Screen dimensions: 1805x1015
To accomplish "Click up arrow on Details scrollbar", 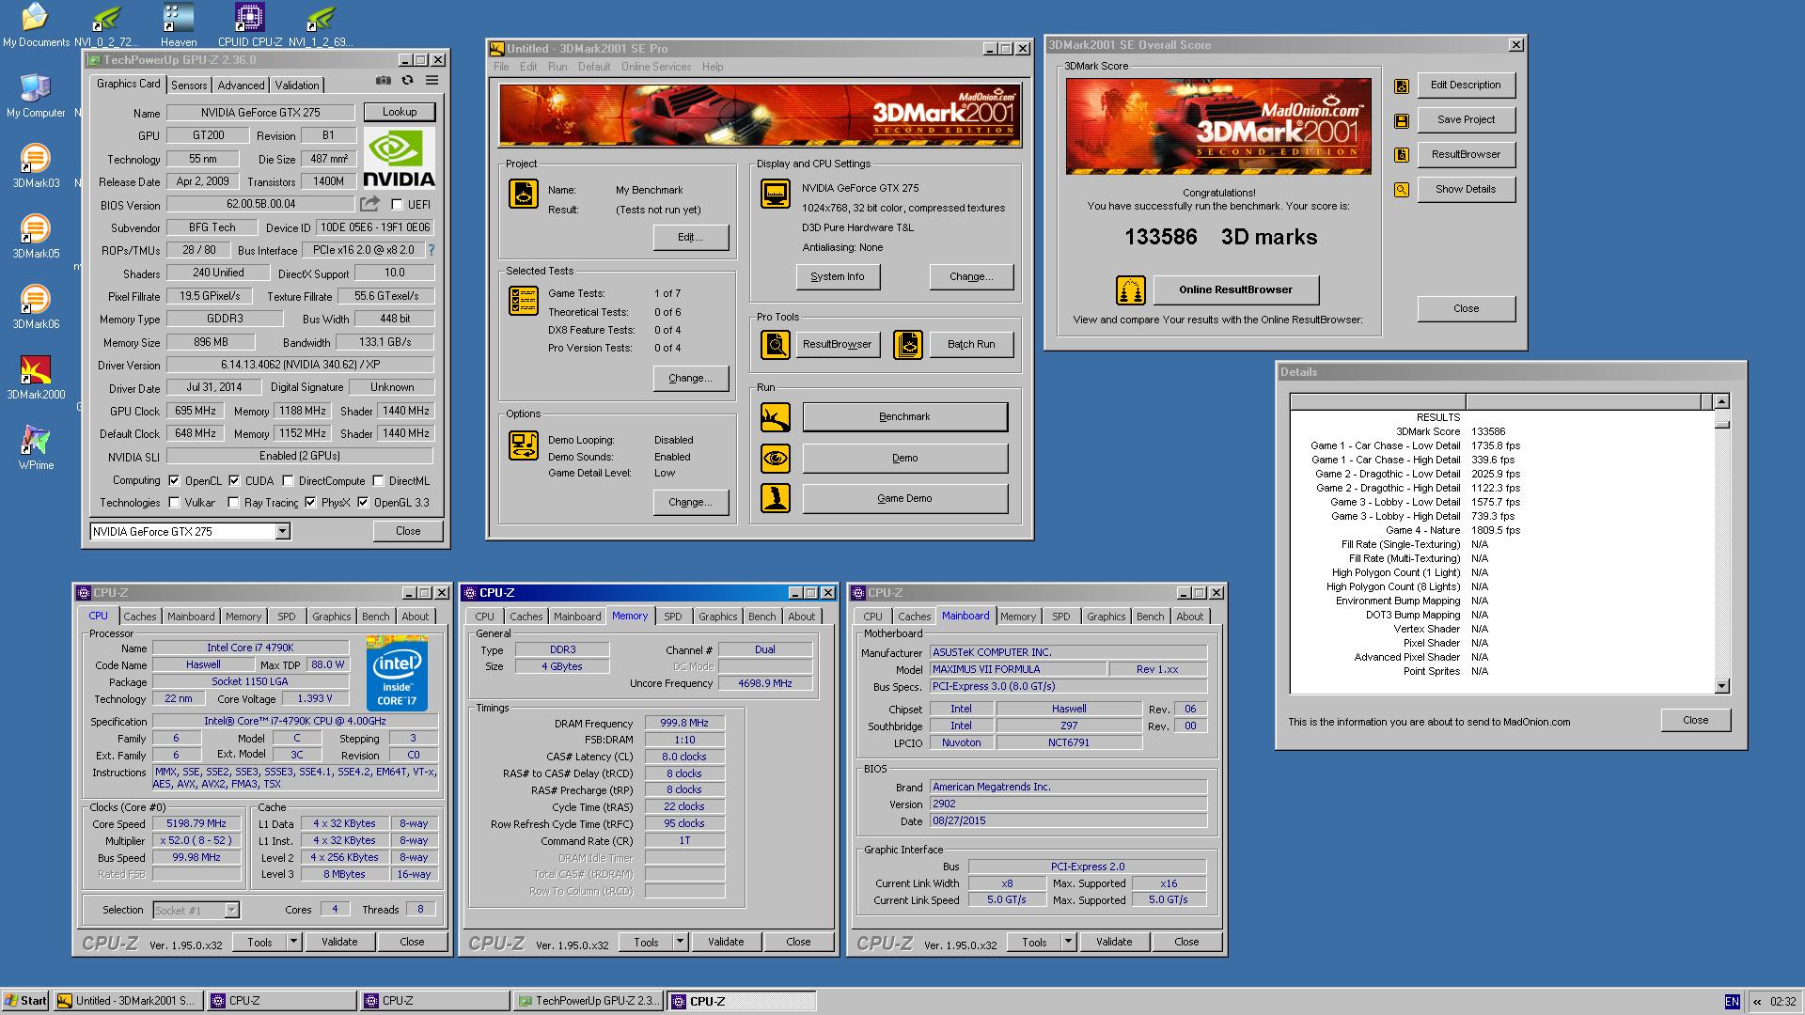I will 1721,401.
